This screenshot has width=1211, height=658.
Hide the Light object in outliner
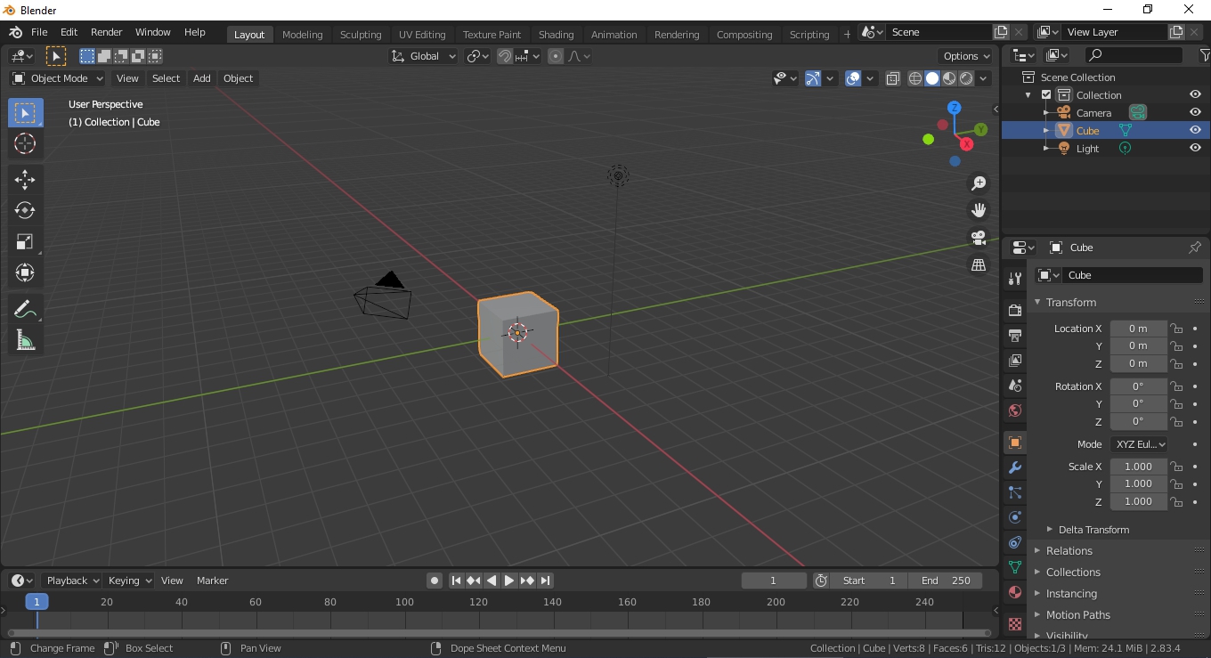click(1195, 148)
